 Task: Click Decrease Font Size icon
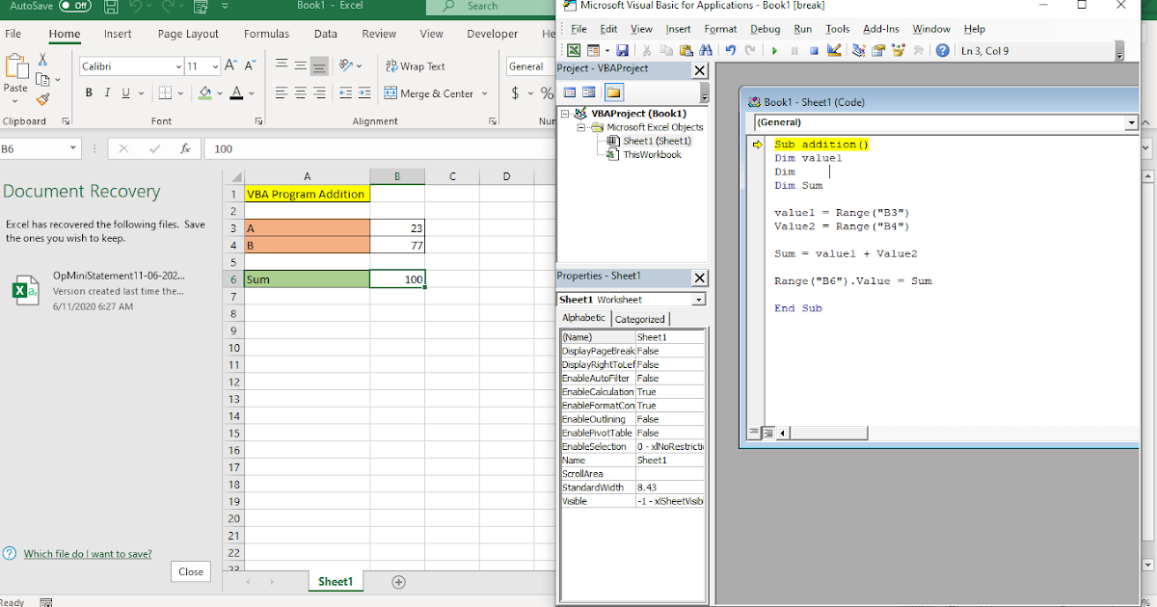(250, 66)
